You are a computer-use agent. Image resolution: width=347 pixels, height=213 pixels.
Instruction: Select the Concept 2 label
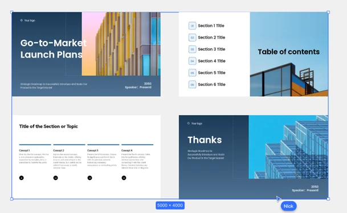[59, 150]
